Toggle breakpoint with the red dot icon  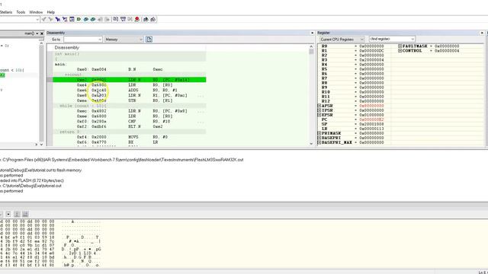137,19
